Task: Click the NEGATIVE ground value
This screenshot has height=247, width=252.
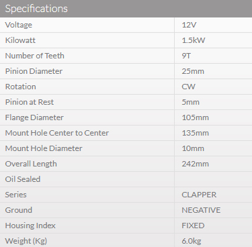Action: click(x=201, y=210)
